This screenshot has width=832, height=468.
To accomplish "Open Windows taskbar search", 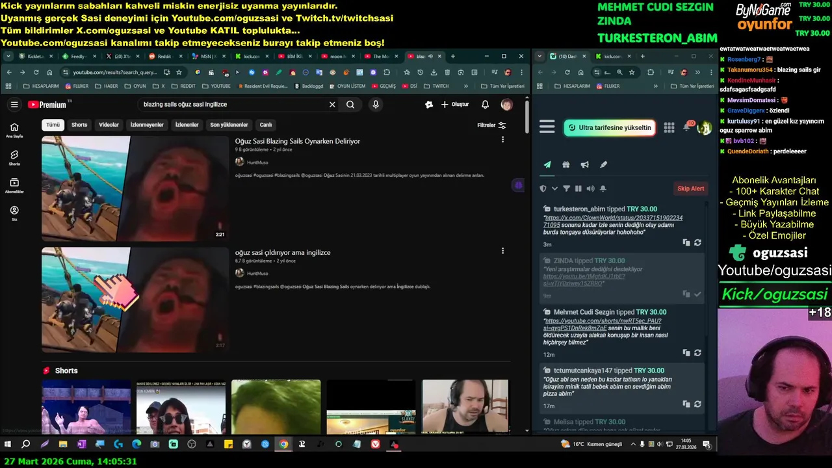I will coord(26,445).
